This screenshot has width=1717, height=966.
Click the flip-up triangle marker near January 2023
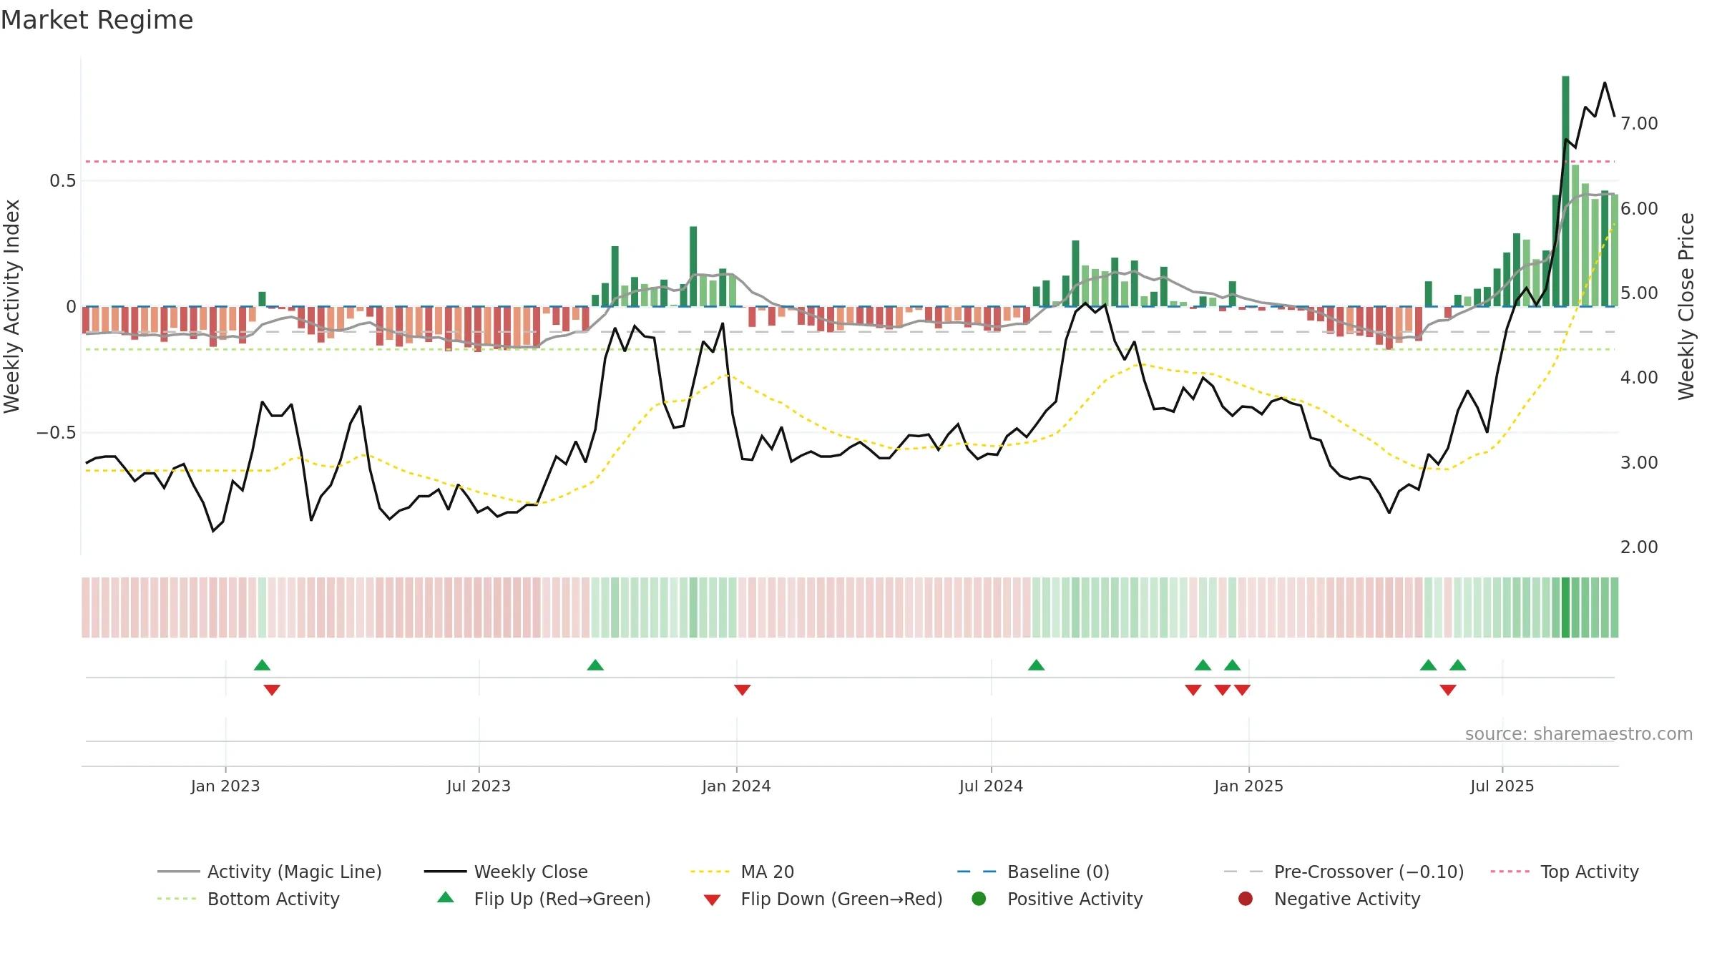click(x=262, y=665)
